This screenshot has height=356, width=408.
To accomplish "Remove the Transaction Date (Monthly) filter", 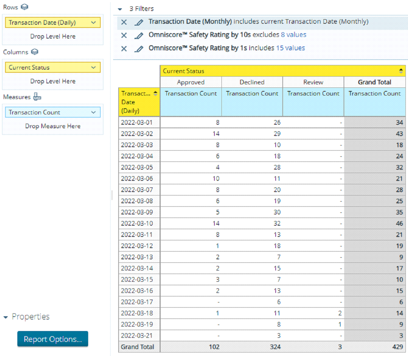I will click(x=124, y=22).
